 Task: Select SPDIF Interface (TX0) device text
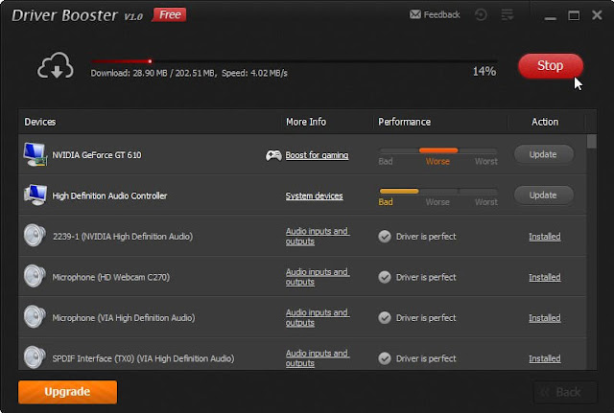tap(143, 358)
